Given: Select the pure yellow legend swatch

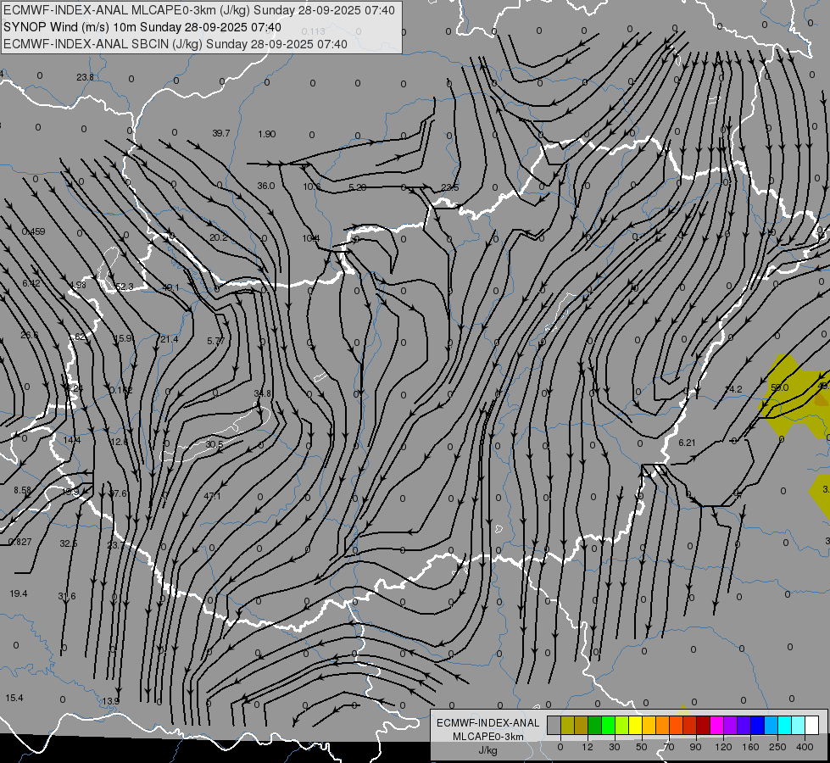Looking at the screenshot, I should [636, 726].
